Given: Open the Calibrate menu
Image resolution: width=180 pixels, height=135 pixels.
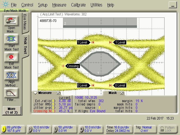Looking at the screenshot, I should 78,5.
